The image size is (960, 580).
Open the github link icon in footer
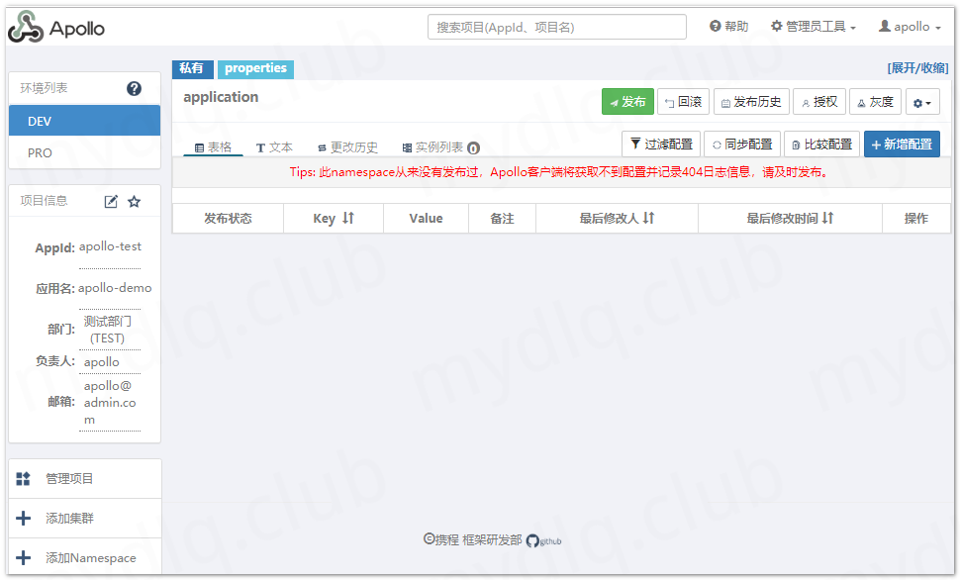click(x=531, y=540)
